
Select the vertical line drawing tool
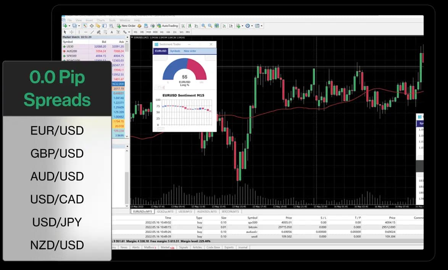pyautogui.click(x=79, y=32)
